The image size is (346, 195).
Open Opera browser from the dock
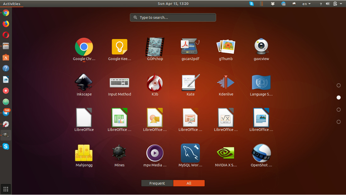point(6,35)
